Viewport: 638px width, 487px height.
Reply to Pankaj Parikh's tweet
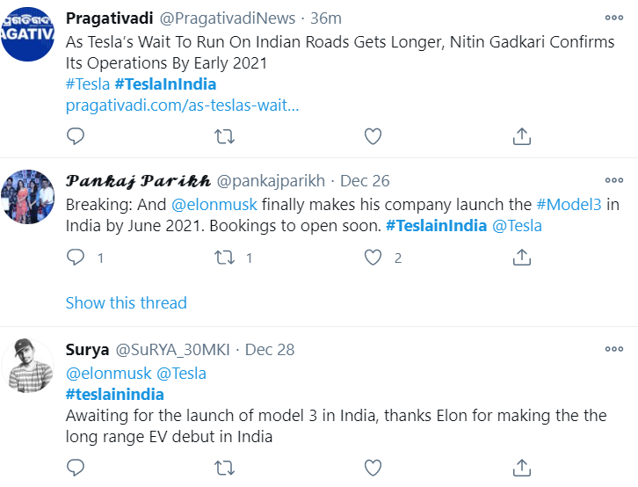click(x=76, y=258)
